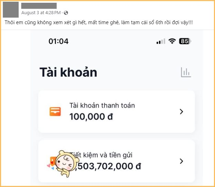Image resolution: width=215 pixels, height=187 pixels.
Task: Open the Tiết kiệm và tiền gửi label
Action: pos(101,155)
